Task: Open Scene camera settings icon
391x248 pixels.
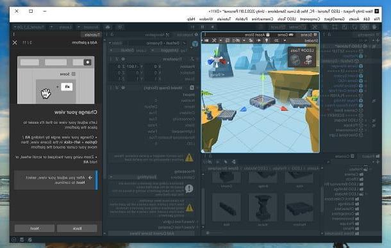Action: pyautogui.click(x=207, y=40)
